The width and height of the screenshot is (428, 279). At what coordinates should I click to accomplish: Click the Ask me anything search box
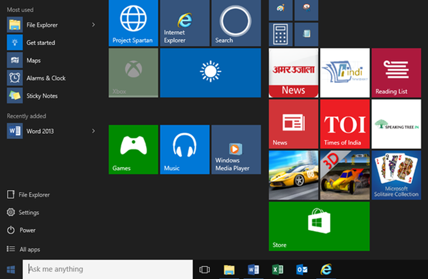pyautogui.click(x=107, y=269)
